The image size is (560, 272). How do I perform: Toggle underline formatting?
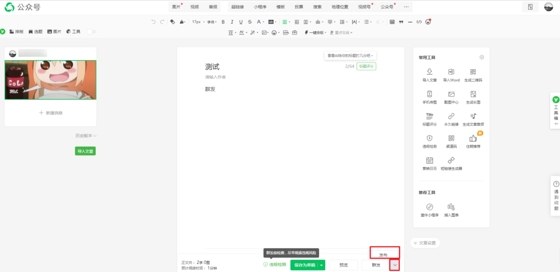coord(241,22)
